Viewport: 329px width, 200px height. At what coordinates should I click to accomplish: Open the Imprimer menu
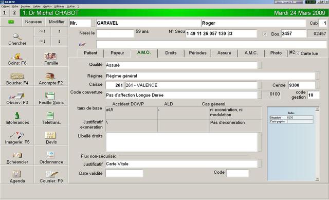26,7
